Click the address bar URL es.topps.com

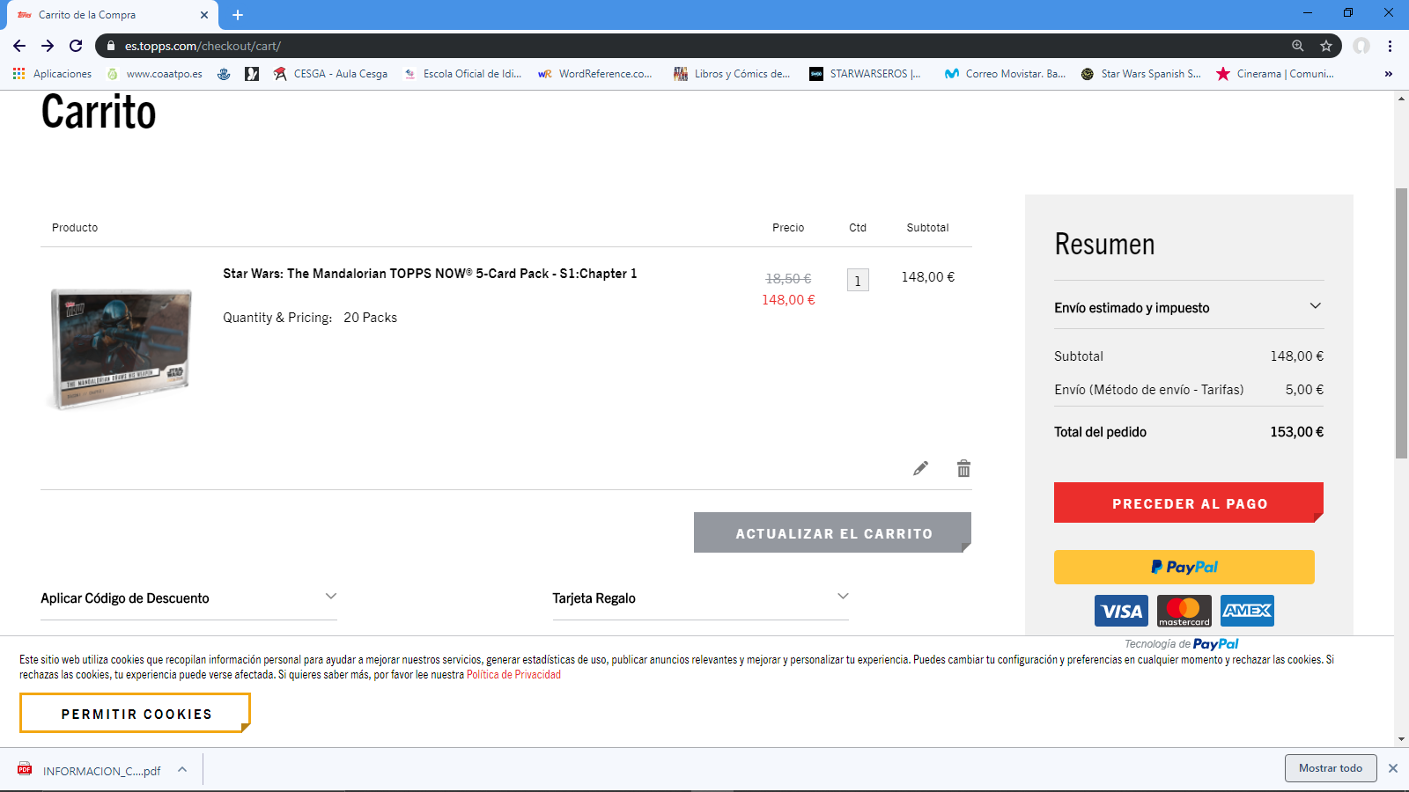[x=203, y=46]
